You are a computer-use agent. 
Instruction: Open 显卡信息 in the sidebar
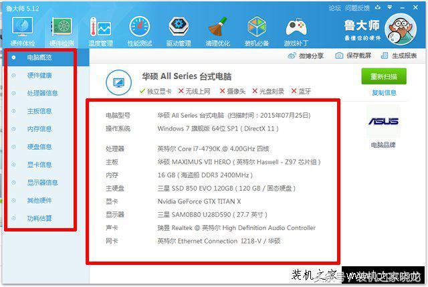pyautogui.click(x=39, y=165)
